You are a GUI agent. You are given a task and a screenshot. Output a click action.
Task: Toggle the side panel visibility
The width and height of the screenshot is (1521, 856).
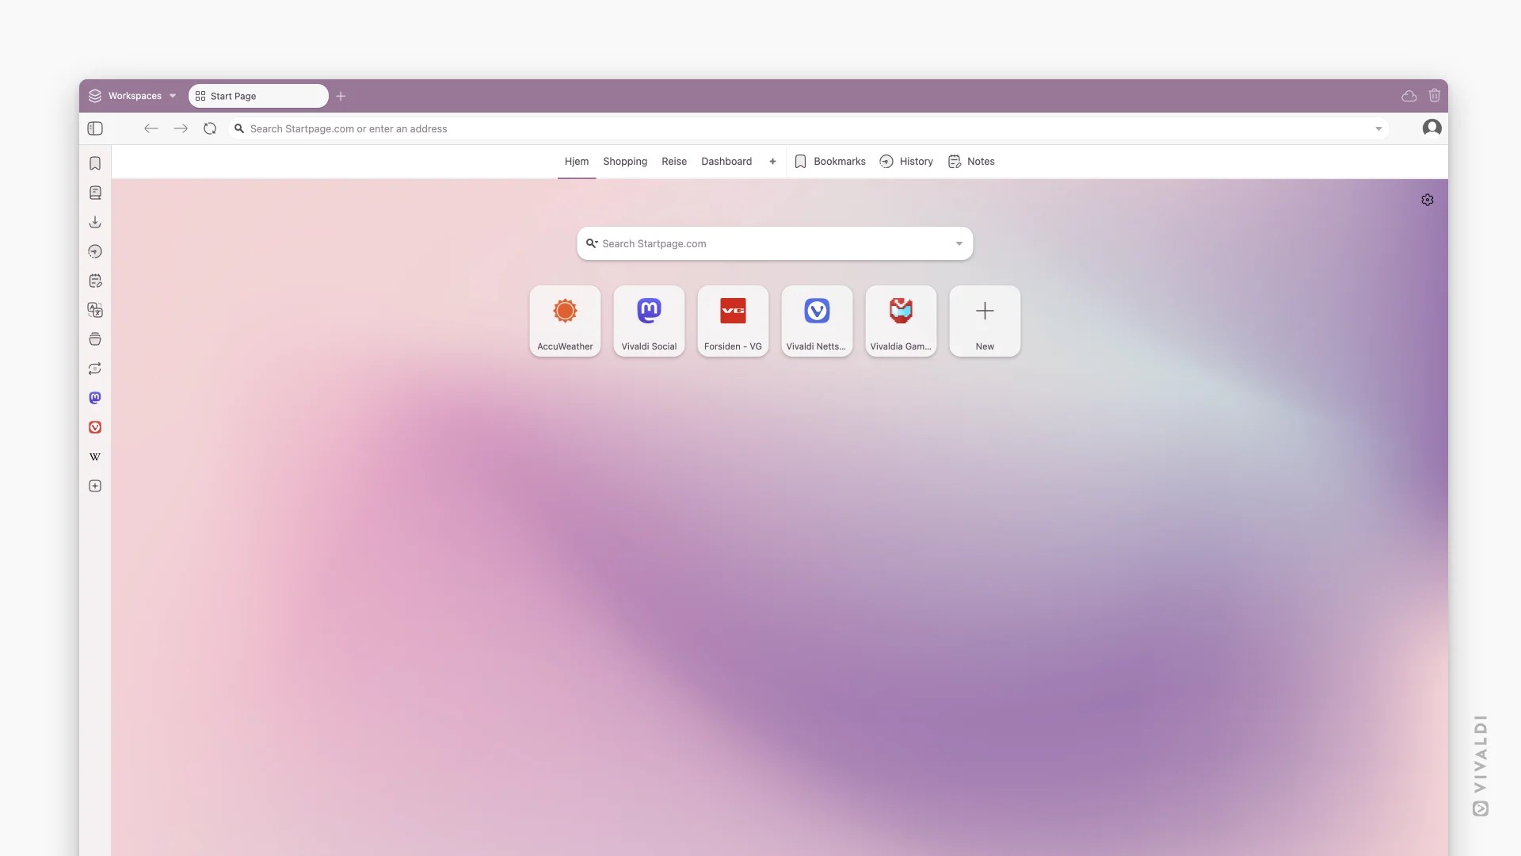coord(95,128)
